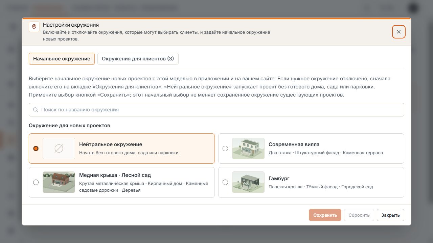Click the Закрыть button

[390, 215]
